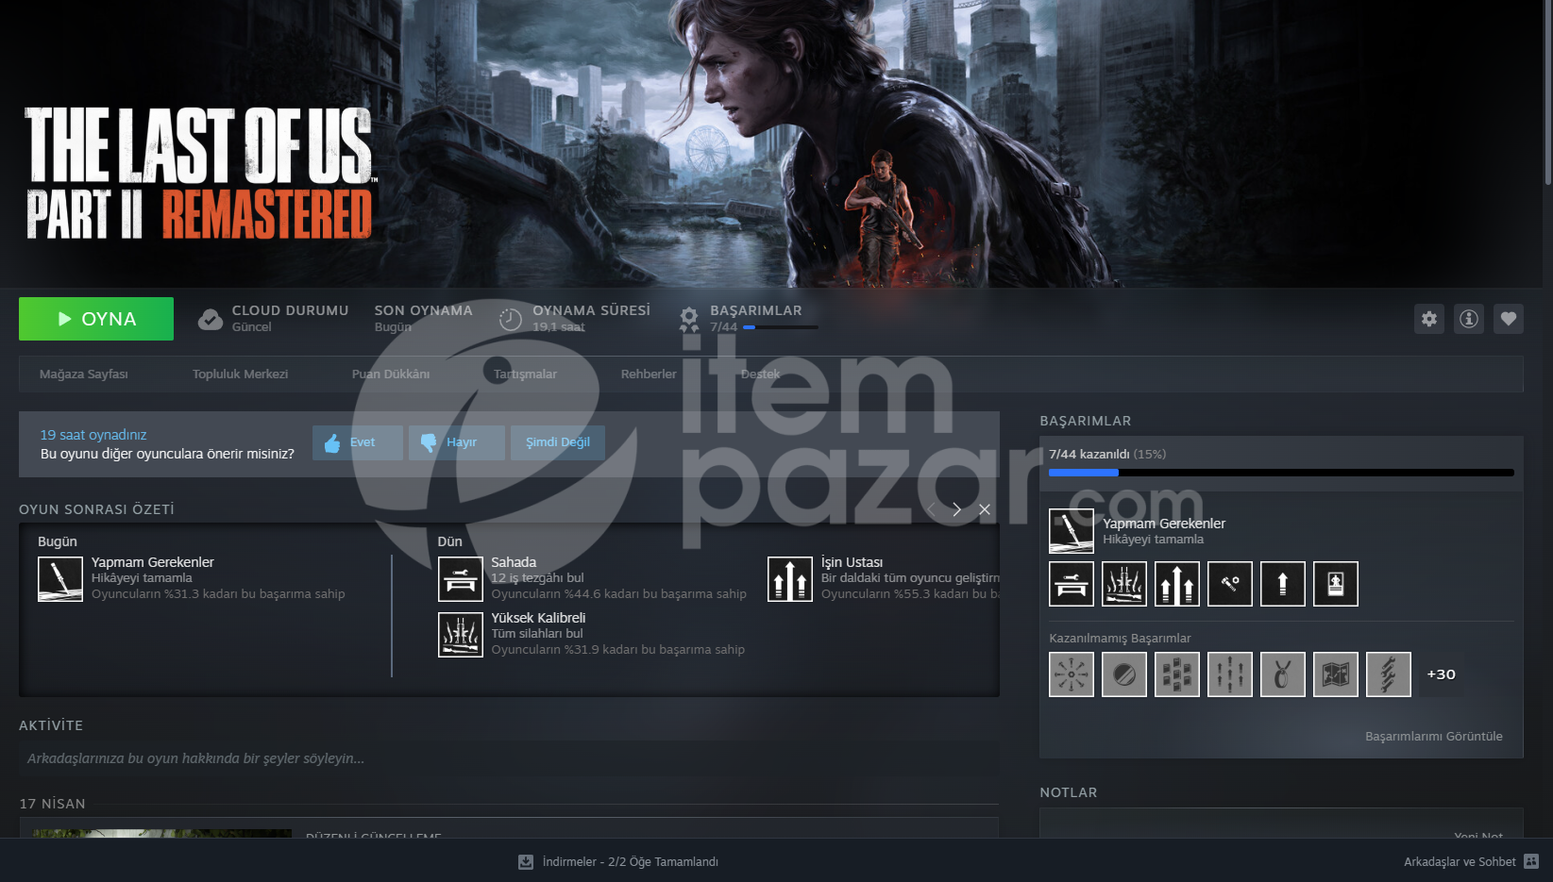Viewport: 1553px width, 882px height.
Task: Select unearned vertical-dots achievement icon
Action: (1230, 674)
